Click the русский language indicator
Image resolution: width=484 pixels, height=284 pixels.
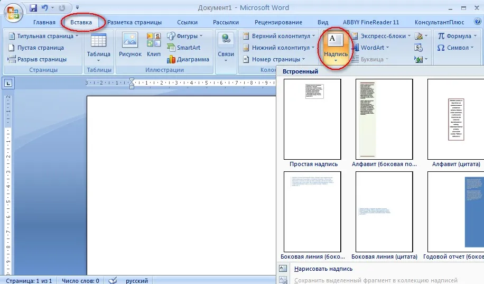137,281
